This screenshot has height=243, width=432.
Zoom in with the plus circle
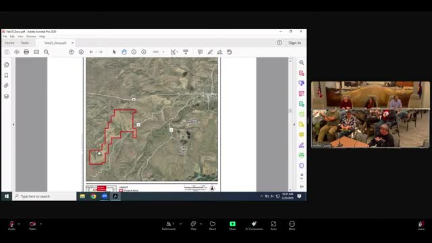pyautogui.click(x=144, y=52)
